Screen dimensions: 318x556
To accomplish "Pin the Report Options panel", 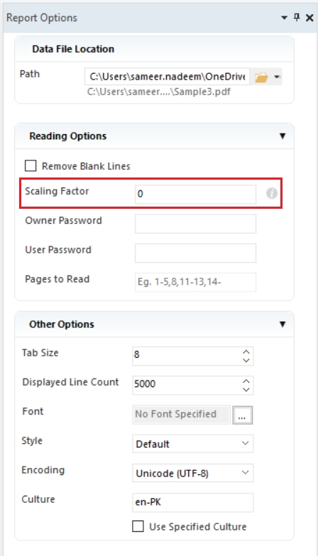I will click(297, 17).
